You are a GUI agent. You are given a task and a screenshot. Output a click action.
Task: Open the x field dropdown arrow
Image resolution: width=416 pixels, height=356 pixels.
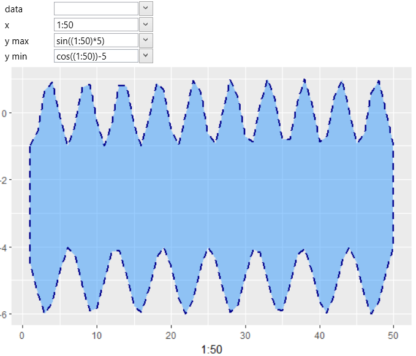tap(146, 25)
